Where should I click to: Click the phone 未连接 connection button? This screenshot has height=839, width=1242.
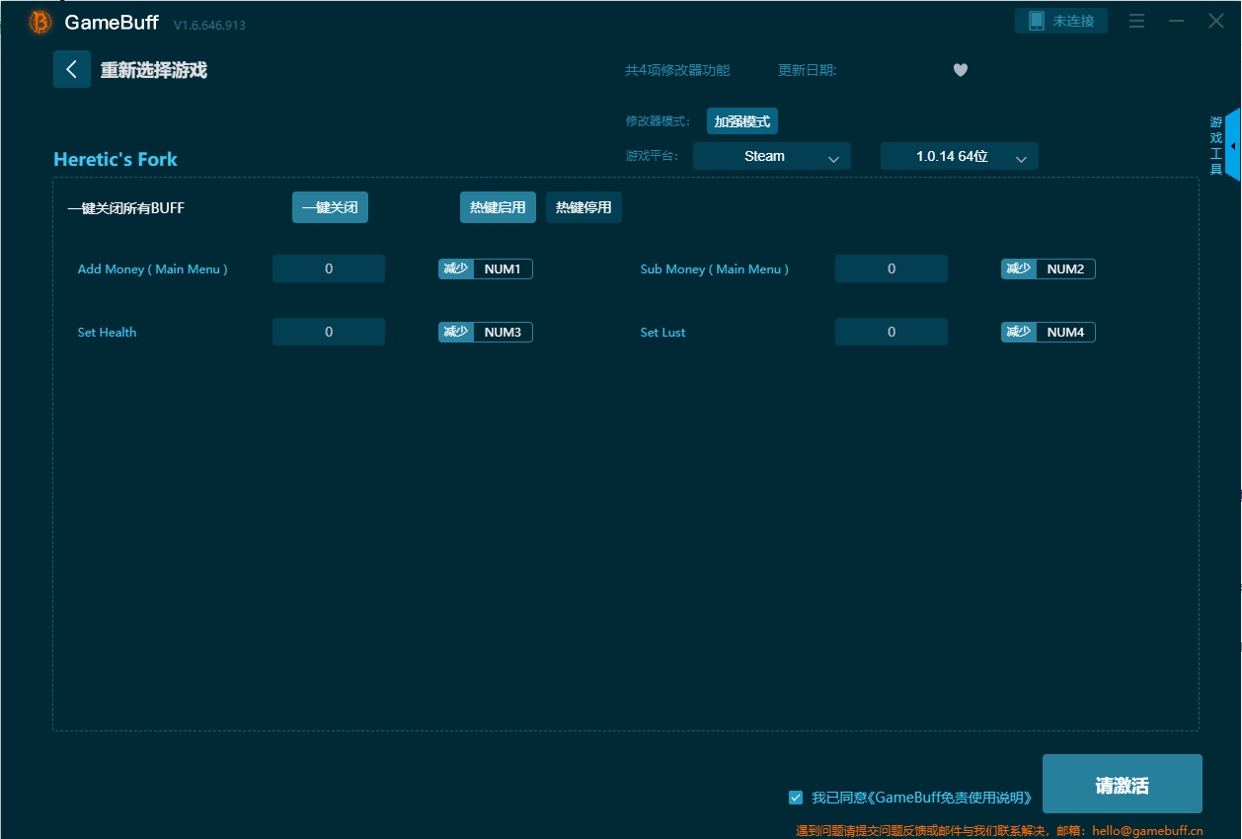pos(1061,21)
